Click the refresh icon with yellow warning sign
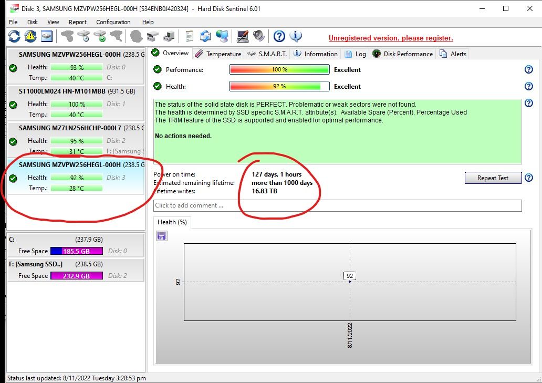The width and height of the screenshot is (542, 383). click(x=30, y=36)
